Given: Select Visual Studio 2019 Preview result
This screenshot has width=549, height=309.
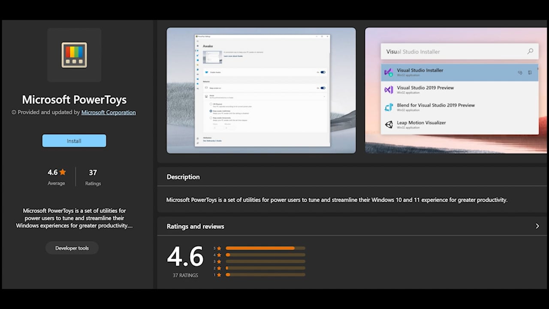Looking at the screenshot, I should click(x=459, y=90).
